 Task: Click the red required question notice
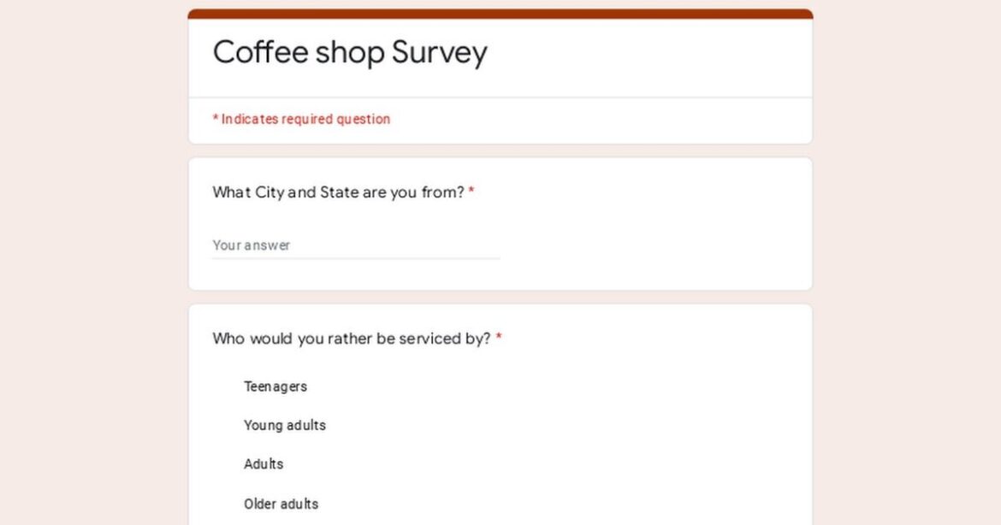[x=301, y=119]
